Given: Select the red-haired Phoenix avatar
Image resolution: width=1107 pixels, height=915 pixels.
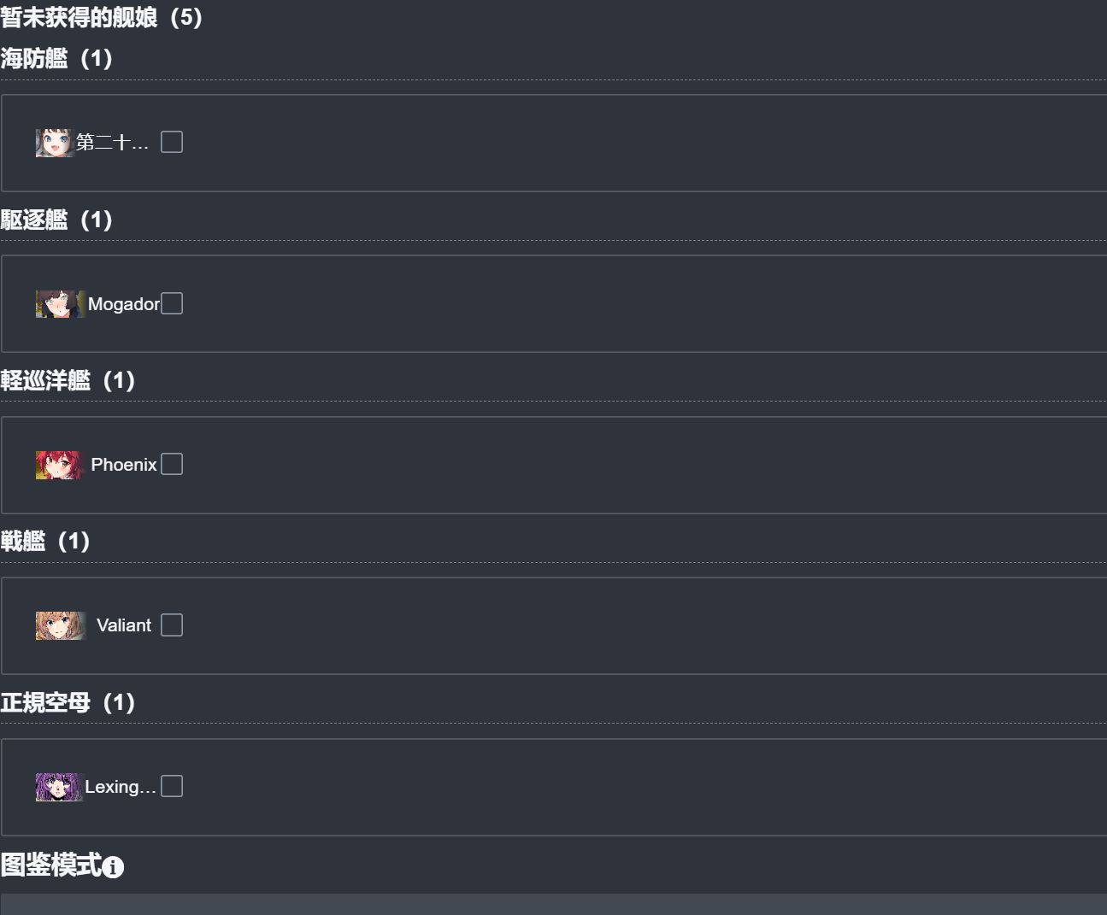Looking at the screenshot, I should click(60, 465).
